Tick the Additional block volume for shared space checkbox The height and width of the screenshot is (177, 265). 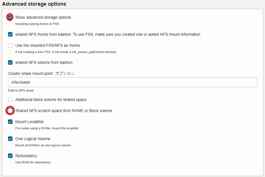coord(10,100)
